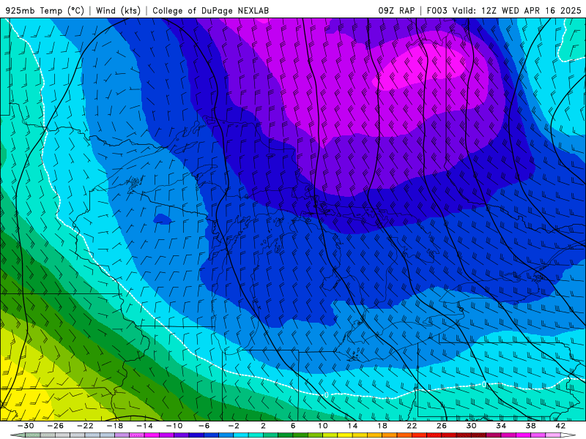The image size is (586, 439).
Task: Click the "−2" color bar label
Action: pos(234,426)
